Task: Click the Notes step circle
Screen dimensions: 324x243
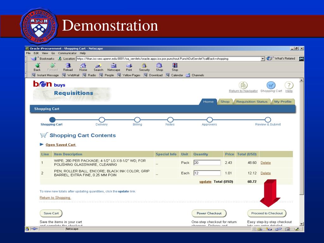Action: click(170, 120)
